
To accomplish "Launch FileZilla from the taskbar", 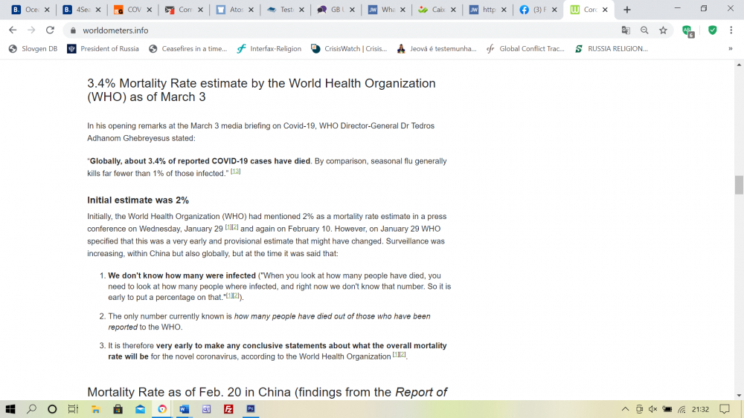I will point(228,409).
